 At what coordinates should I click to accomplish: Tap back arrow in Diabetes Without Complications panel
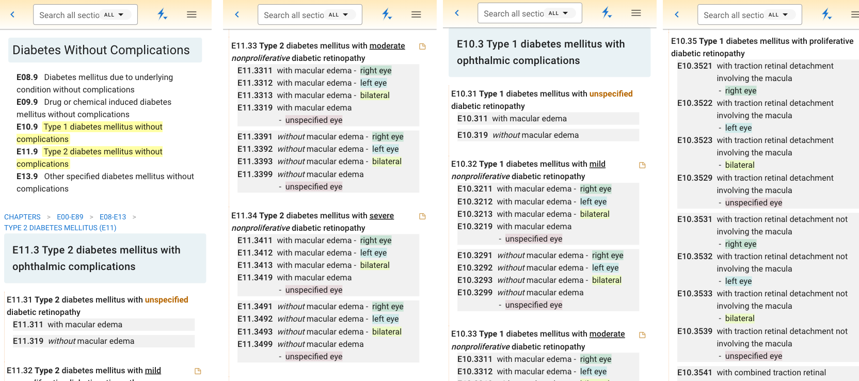tap(13, 14)
